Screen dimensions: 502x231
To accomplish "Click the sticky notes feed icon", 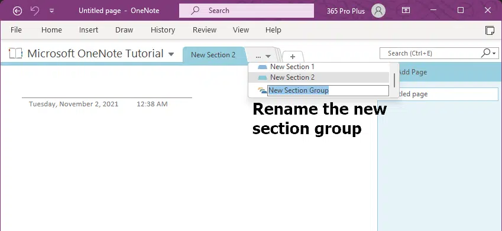I will (x=490, y=30).
